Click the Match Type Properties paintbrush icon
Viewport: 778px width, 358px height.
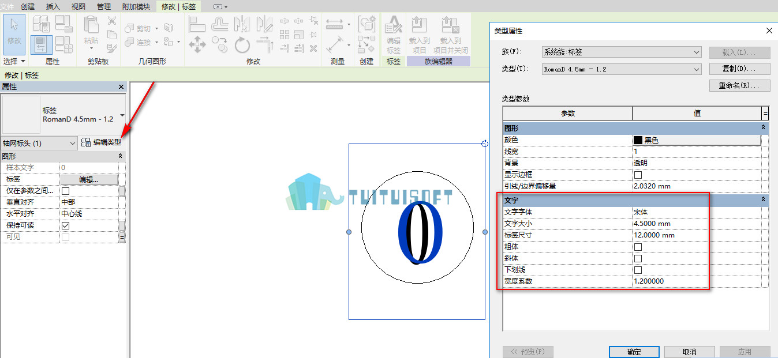tap(112, 47)
